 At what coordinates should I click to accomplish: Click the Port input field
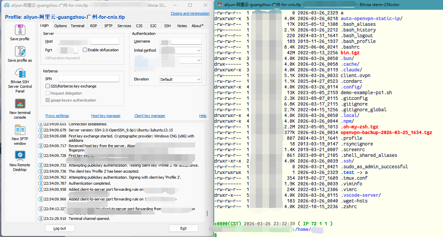[x=68, y=50]
